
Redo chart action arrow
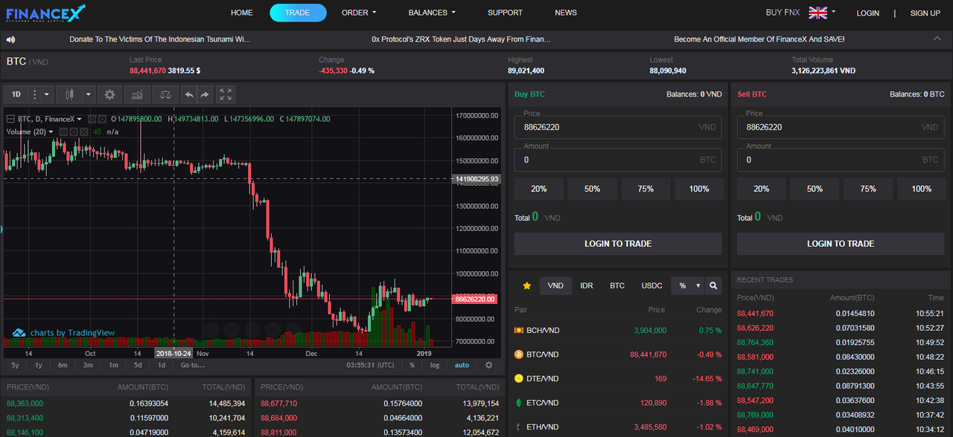[x=205, y=94]
